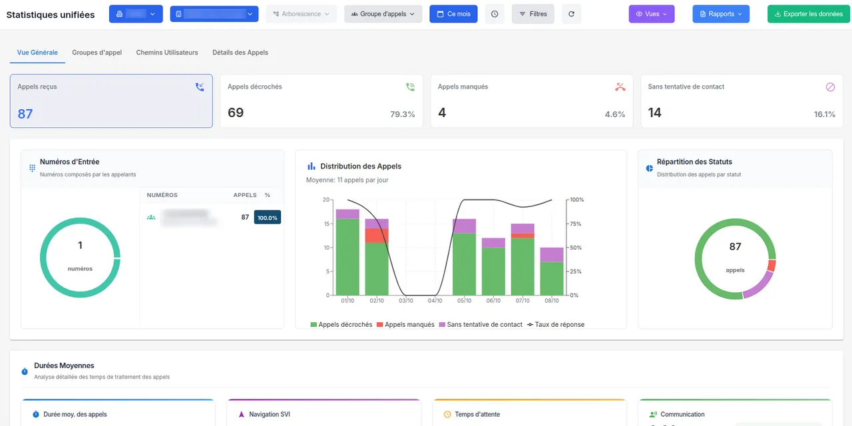The width and height of the screenshot is (852, 426).
Task: Toggle the Taux de réponse legend entry
Action: (x=556, y=325)
